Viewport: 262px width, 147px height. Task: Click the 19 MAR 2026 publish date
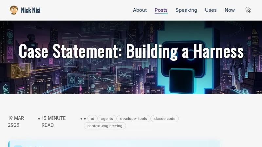(x=16, y=122)
